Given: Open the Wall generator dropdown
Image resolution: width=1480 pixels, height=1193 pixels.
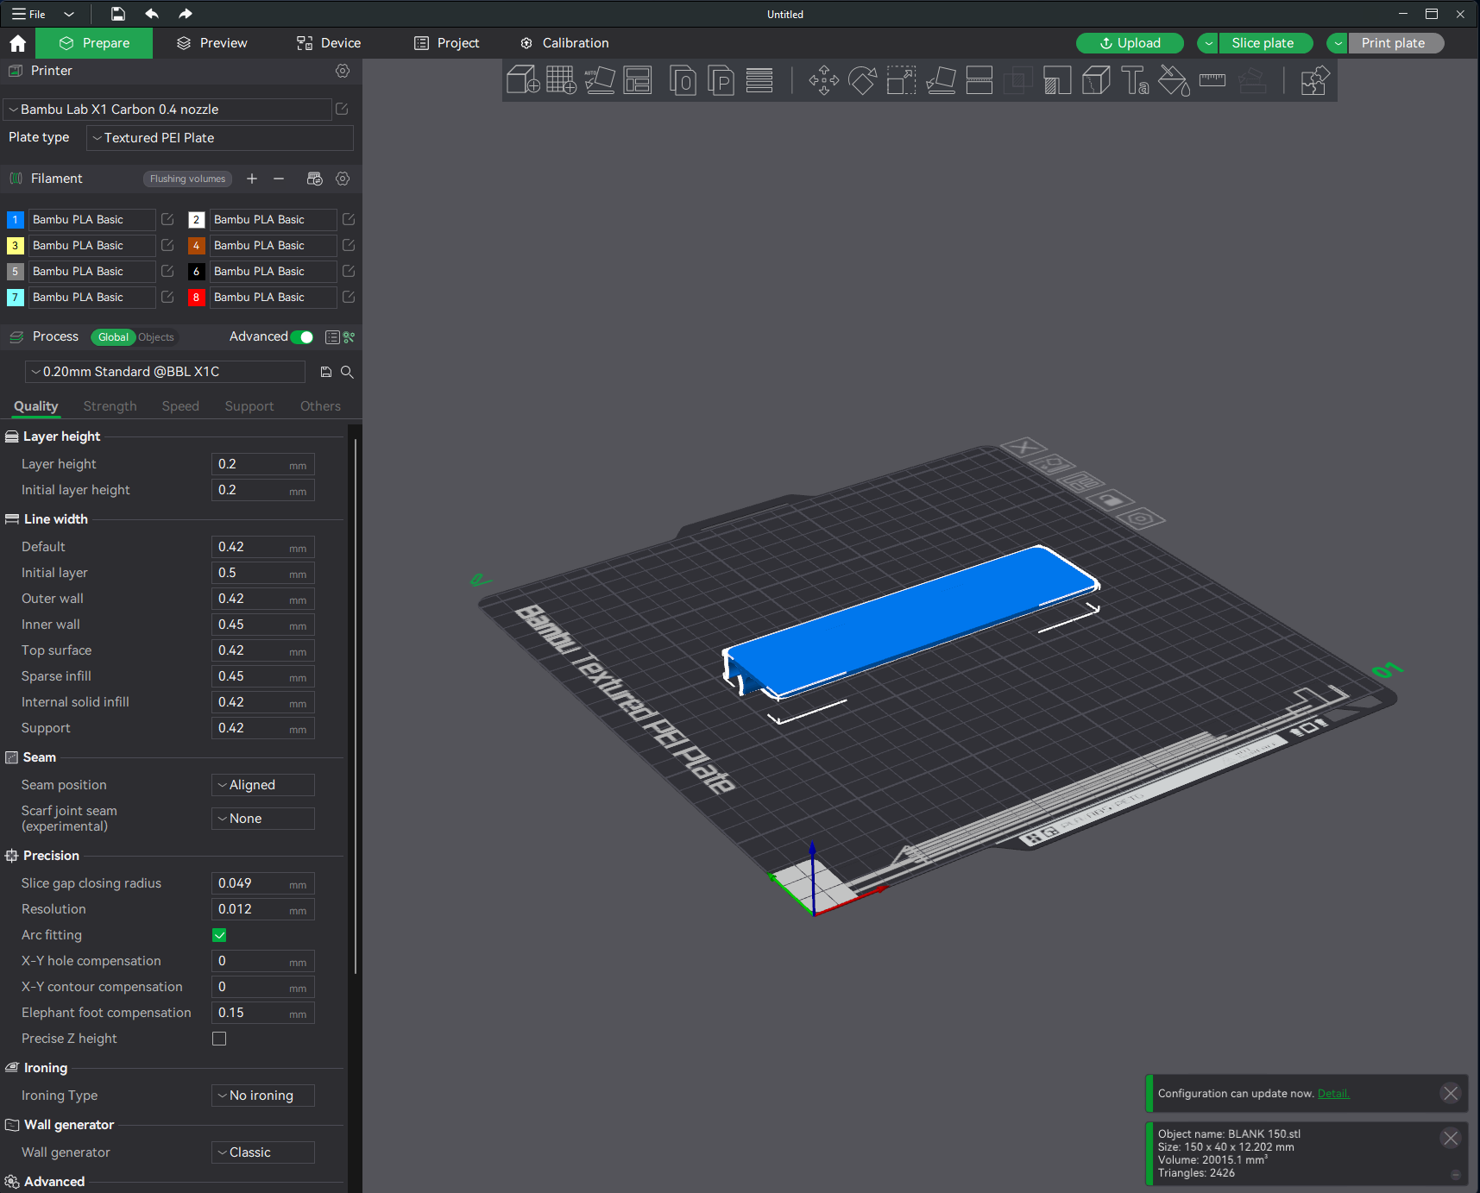Looking at the screenshot, I should pos(263,1152).
